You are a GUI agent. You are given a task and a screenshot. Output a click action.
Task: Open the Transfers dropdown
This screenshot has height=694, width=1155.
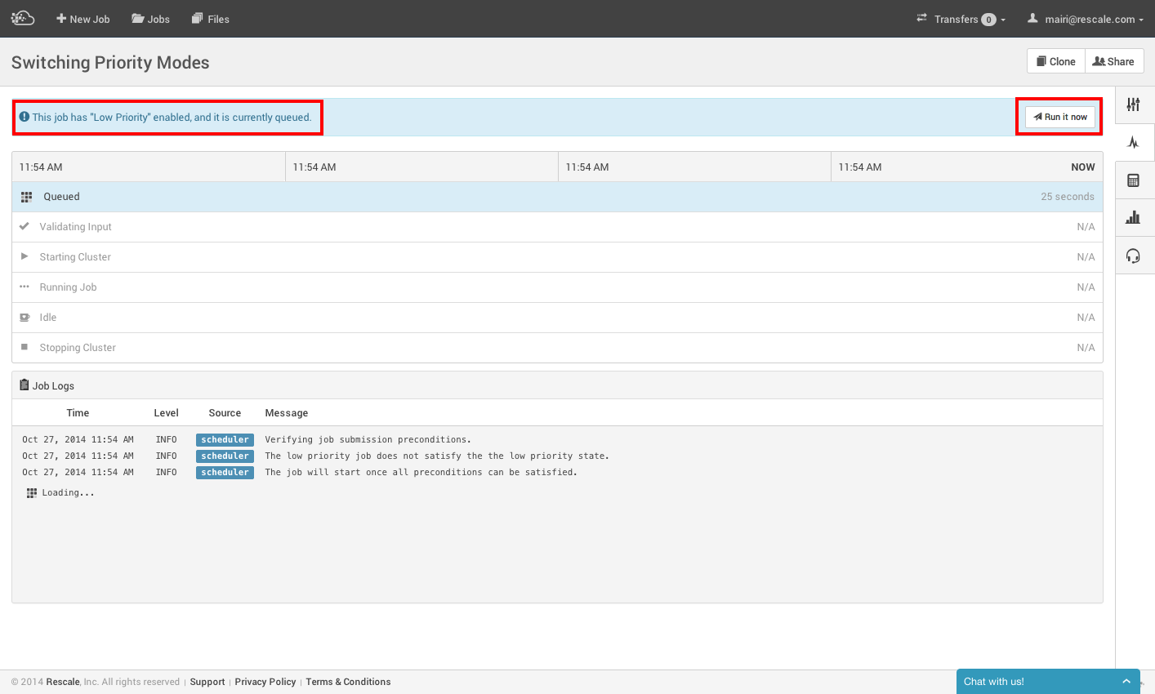click(961, 19)
